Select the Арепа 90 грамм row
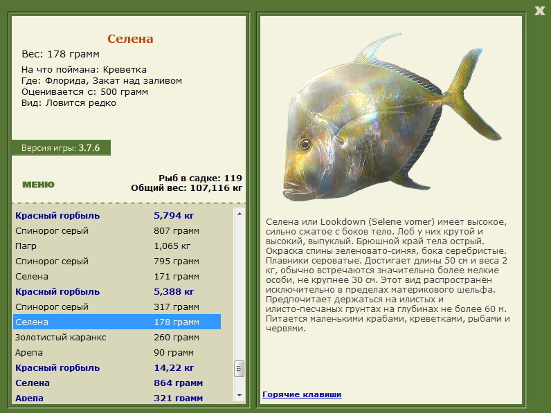 [x=117, y=353]
